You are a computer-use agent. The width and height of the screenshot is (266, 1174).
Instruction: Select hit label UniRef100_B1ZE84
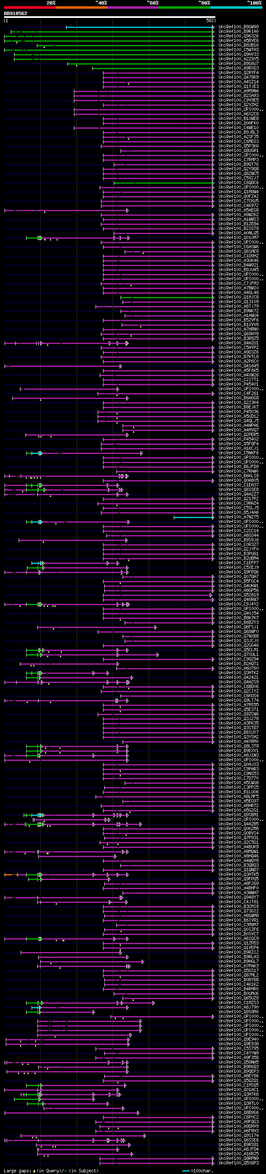click(239, 223)
